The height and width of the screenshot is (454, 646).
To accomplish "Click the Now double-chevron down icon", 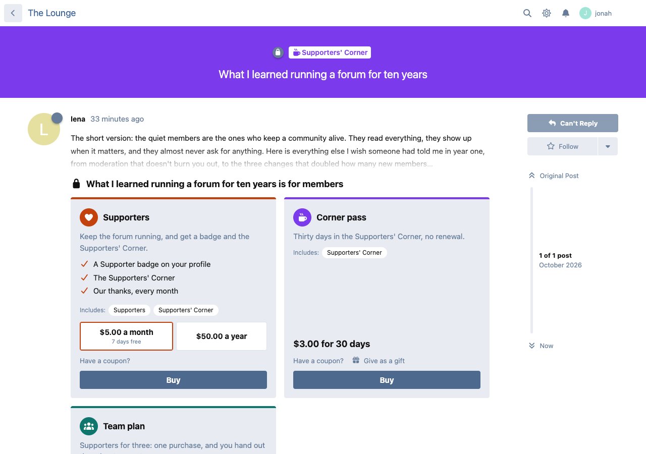I will [531, 346].
